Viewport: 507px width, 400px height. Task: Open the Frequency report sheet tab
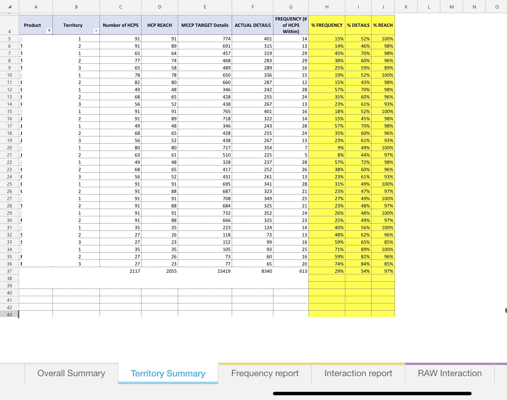click(265, 373)
